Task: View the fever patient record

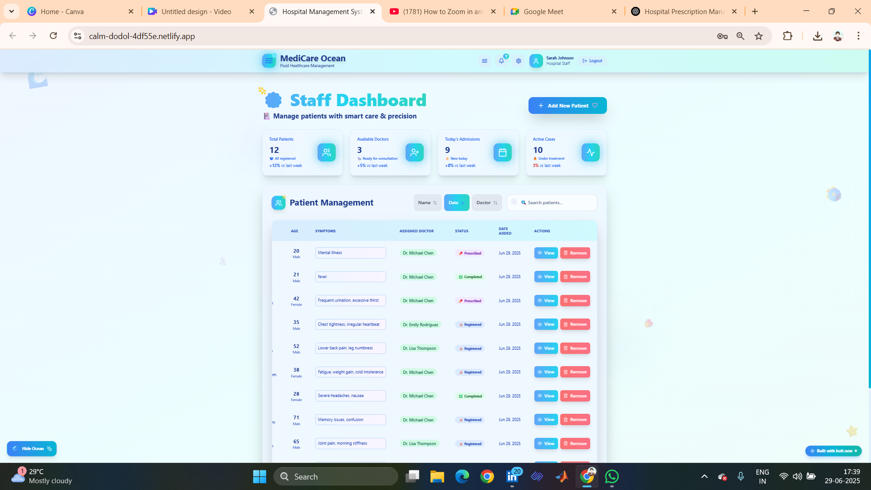Action: pos(546,277)
